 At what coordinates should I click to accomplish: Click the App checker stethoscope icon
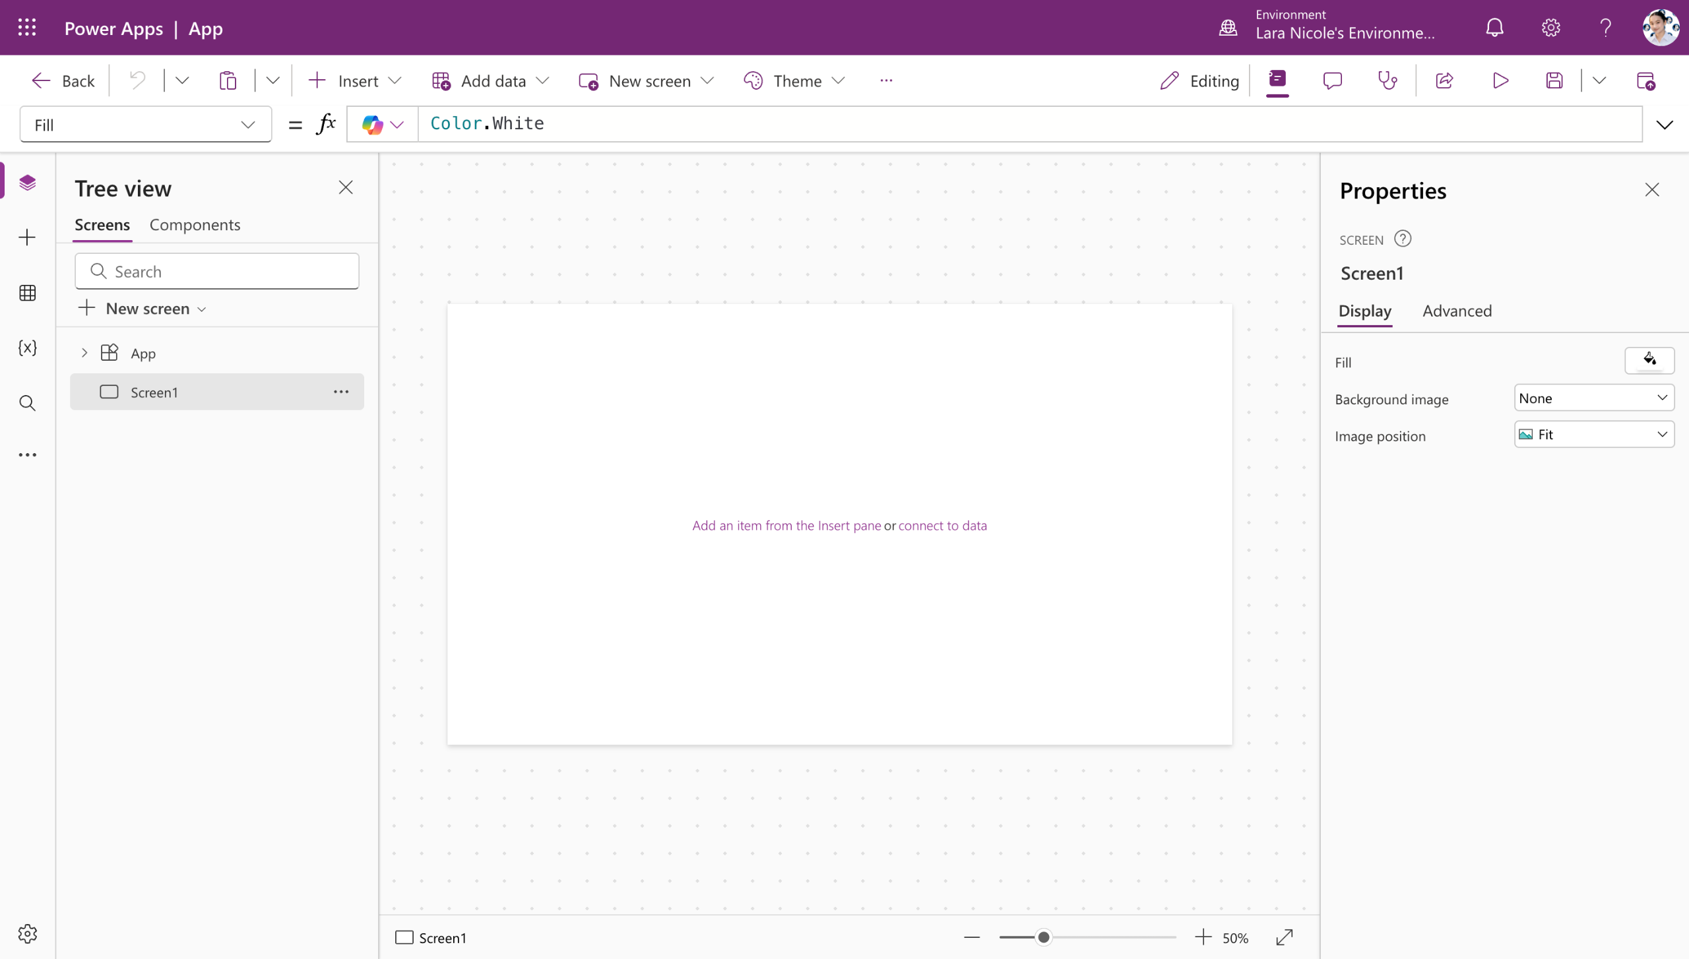click(x=1387, y=81)
